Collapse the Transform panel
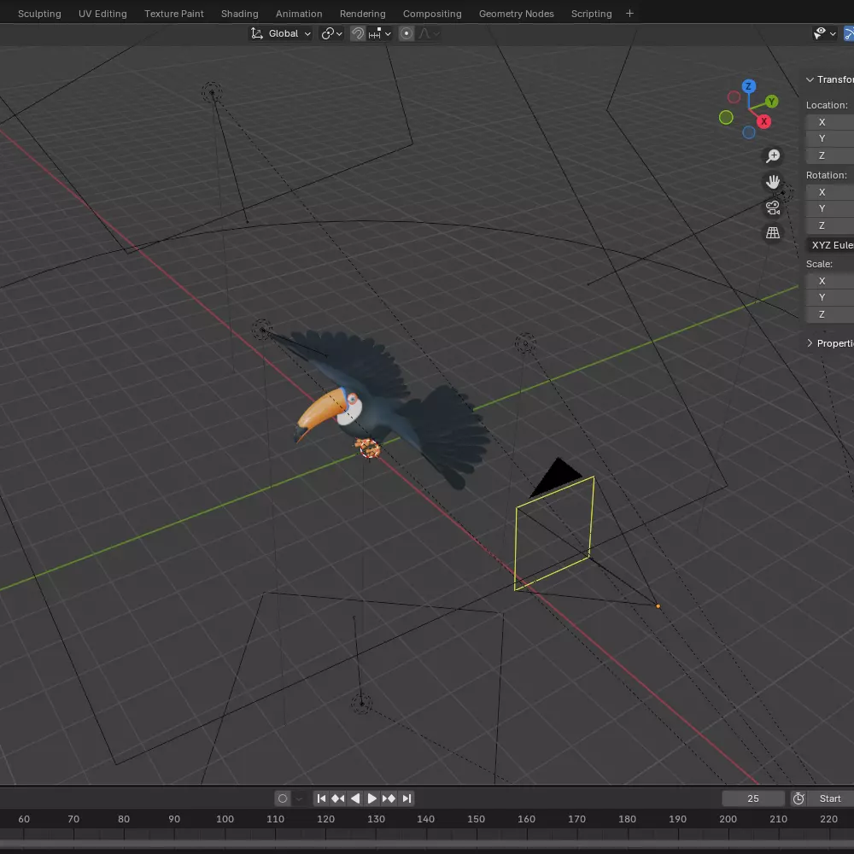This screenshot has width=854, height=854. [x=829, y=79]
